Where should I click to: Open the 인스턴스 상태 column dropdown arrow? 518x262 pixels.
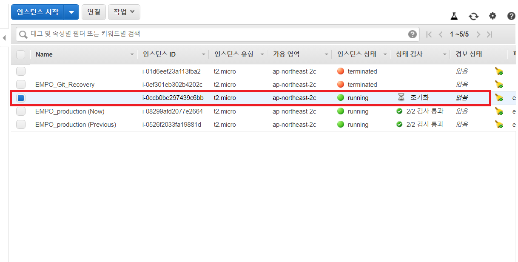click(385, 54)
